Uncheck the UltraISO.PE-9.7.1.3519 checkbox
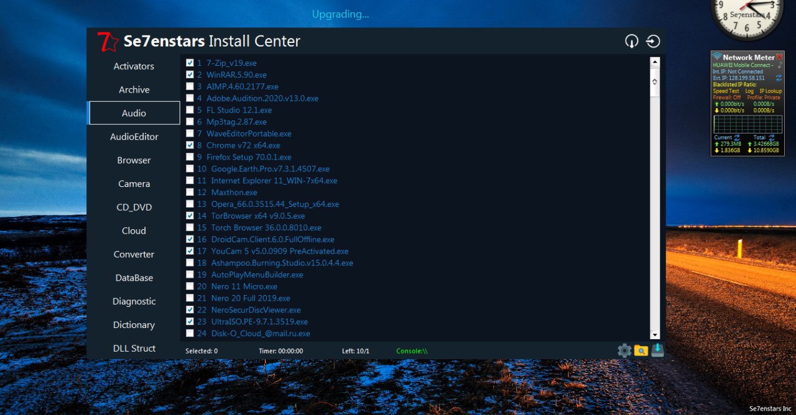Image resolution: width=796 pixels, height=415 pixels. (x=190, y=322)
